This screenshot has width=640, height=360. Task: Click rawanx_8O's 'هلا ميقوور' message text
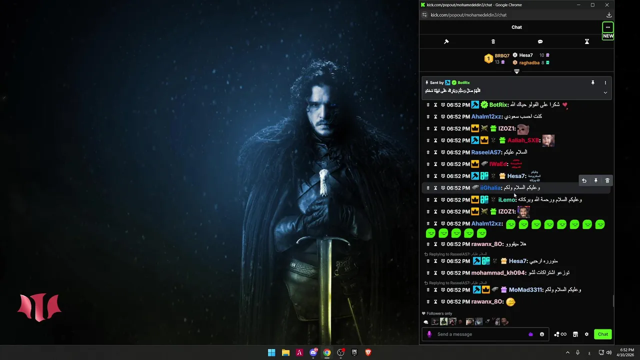pos(516,244)
